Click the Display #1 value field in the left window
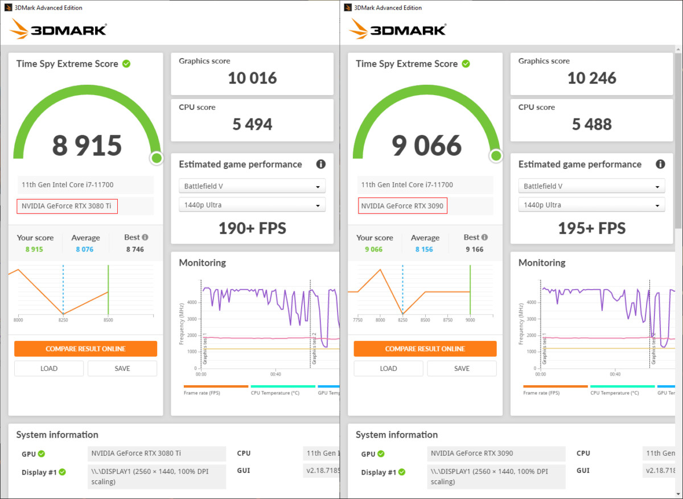This screenshot has width=683, height=499. (x=157, y=477)
